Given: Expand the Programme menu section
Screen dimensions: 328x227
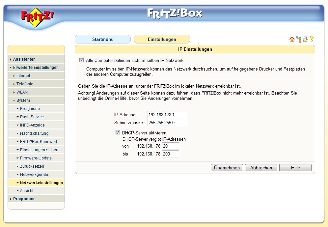Looking at the screenshot, I should (24, 199).
